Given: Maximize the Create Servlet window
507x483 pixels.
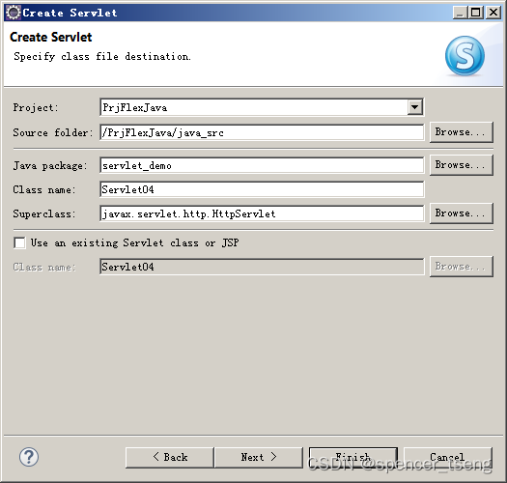Looking at the screenshot, I should click(476, 13).
